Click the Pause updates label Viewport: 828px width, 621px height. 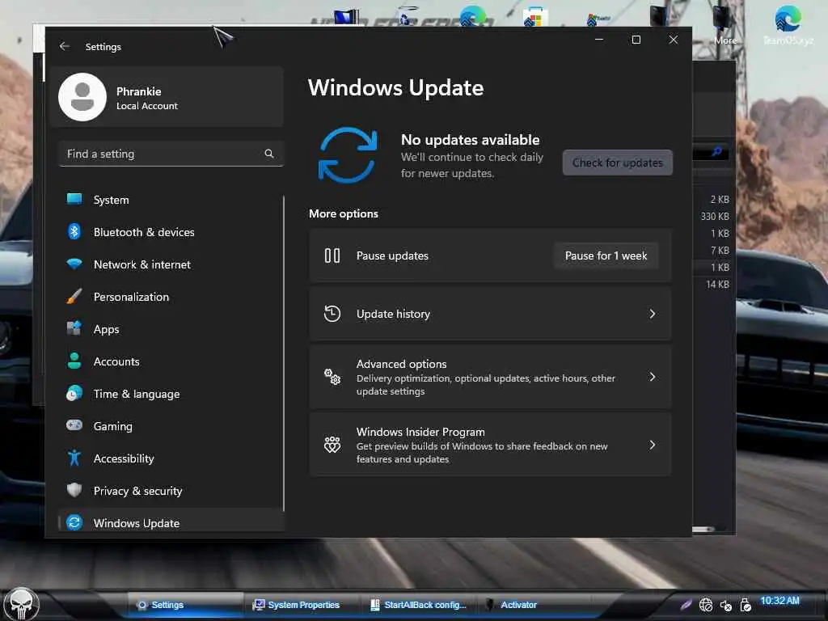(x=392, y=256)
